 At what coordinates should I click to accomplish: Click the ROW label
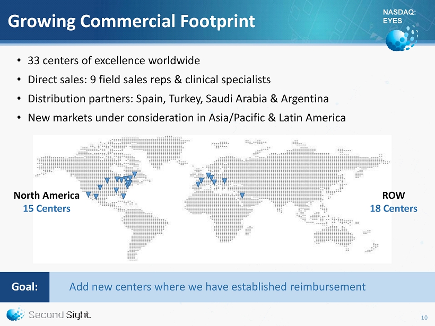[394, 196]
